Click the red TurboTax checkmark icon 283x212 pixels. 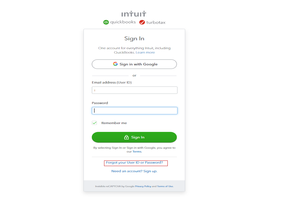point(142,22)
